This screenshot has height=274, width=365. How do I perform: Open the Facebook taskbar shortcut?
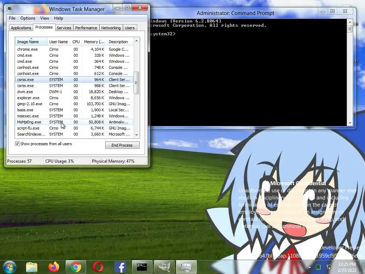point(120,267)
